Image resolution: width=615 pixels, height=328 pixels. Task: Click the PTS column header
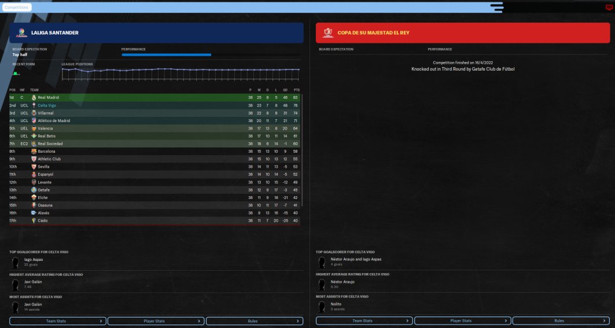297,90
